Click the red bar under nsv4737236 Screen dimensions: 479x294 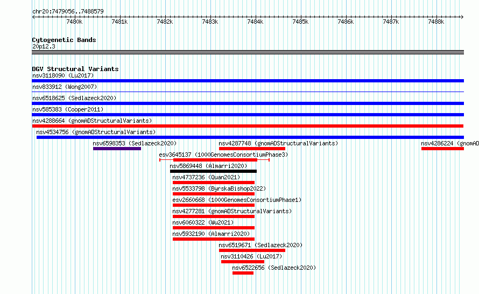[214, 183]
